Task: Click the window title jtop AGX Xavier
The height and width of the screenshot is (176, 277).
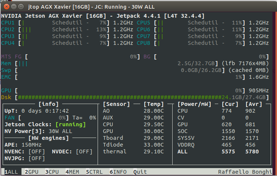Action: 91,7
